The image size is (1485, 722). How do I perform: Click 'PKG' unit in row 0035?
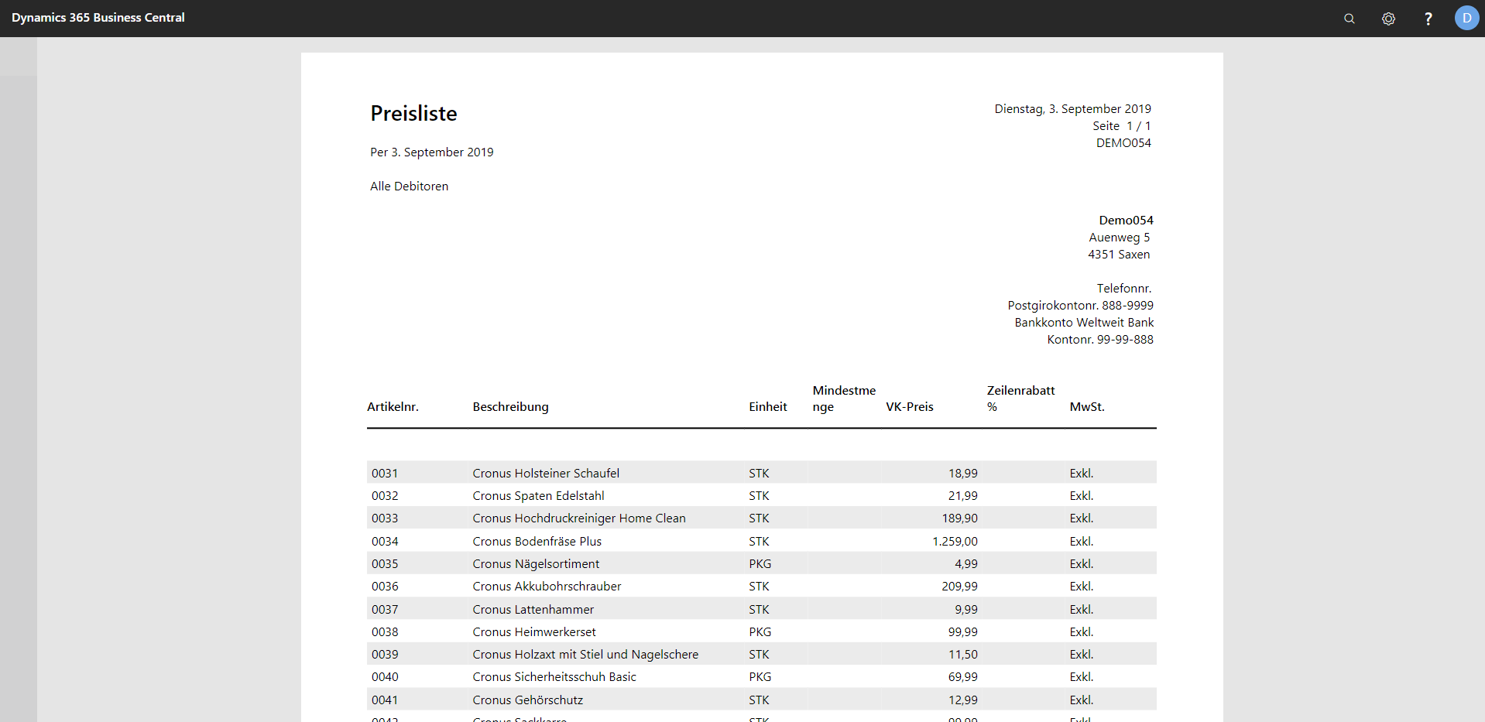coord(760,564)
